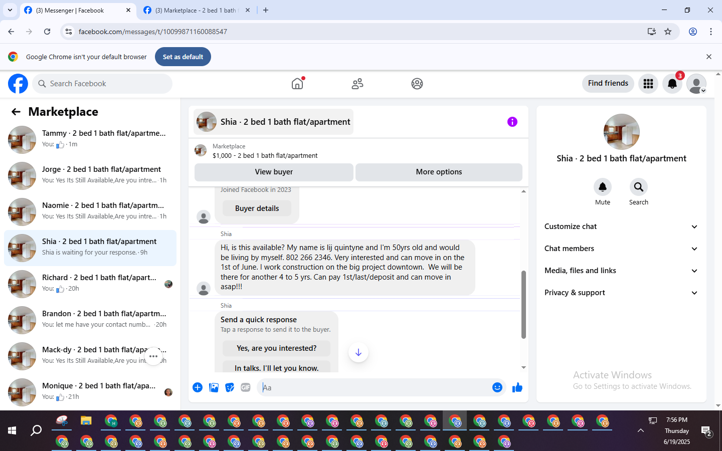Open the notifications bell

click(x=672, y=84)
